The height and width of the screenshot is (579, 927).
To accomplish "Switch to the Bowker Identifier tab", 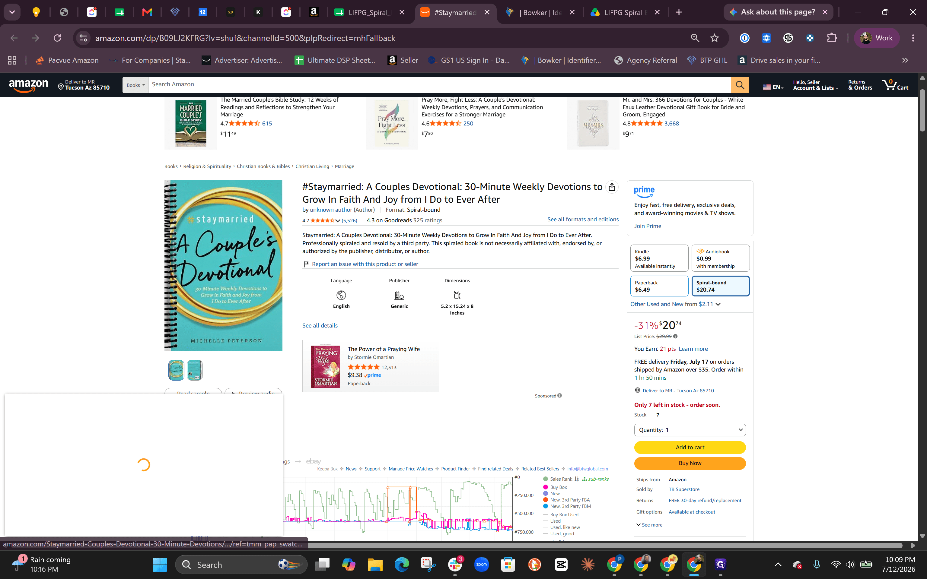I will 540,12.
